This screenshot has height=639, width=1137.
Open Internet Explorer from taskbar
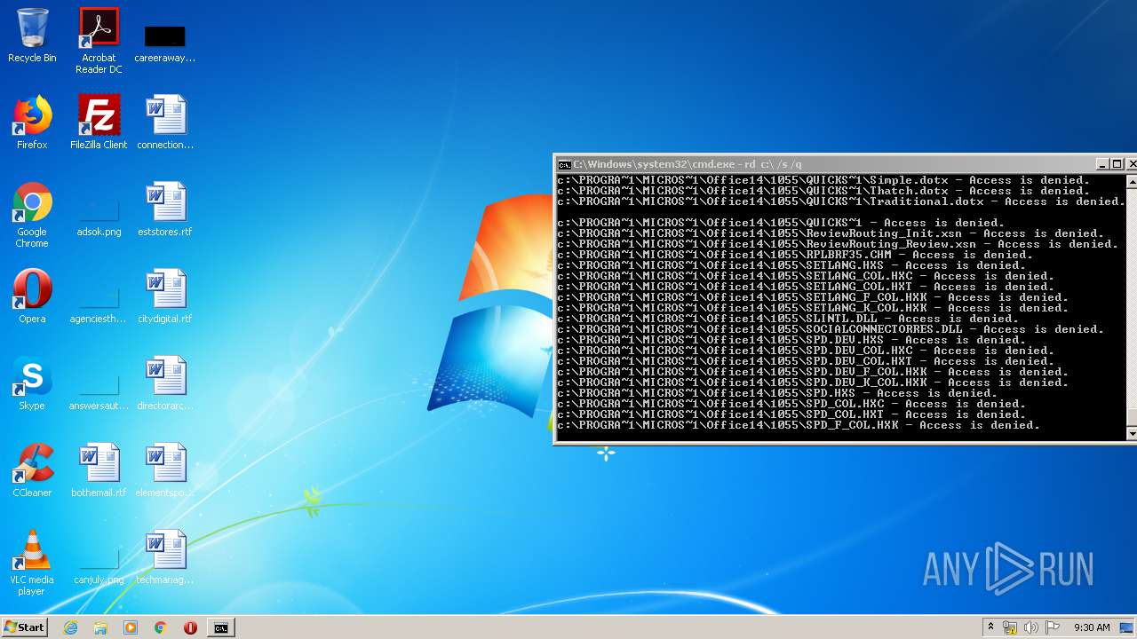point(70,627)
